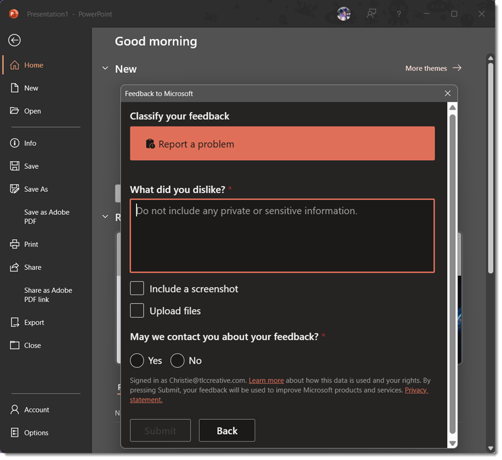Click the What did you dislike text box
This screenshot has height=460, width=502.
282,236
